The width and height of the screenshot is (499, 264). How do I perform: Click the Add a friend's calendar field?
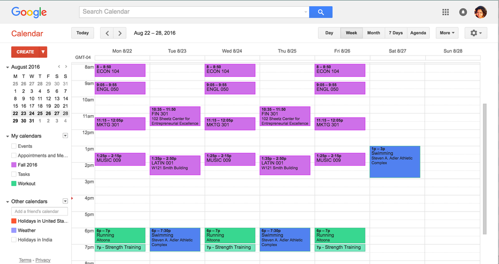click(39, 212)
